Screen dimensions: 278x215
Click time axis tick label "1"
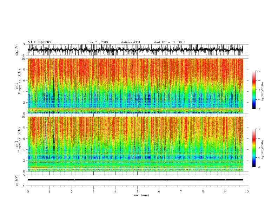click(x=49, y=191)
